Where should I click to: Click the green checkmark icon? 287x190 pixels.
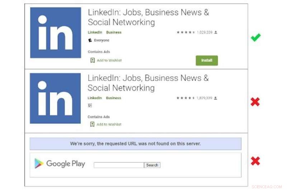(x=255, y=37)
